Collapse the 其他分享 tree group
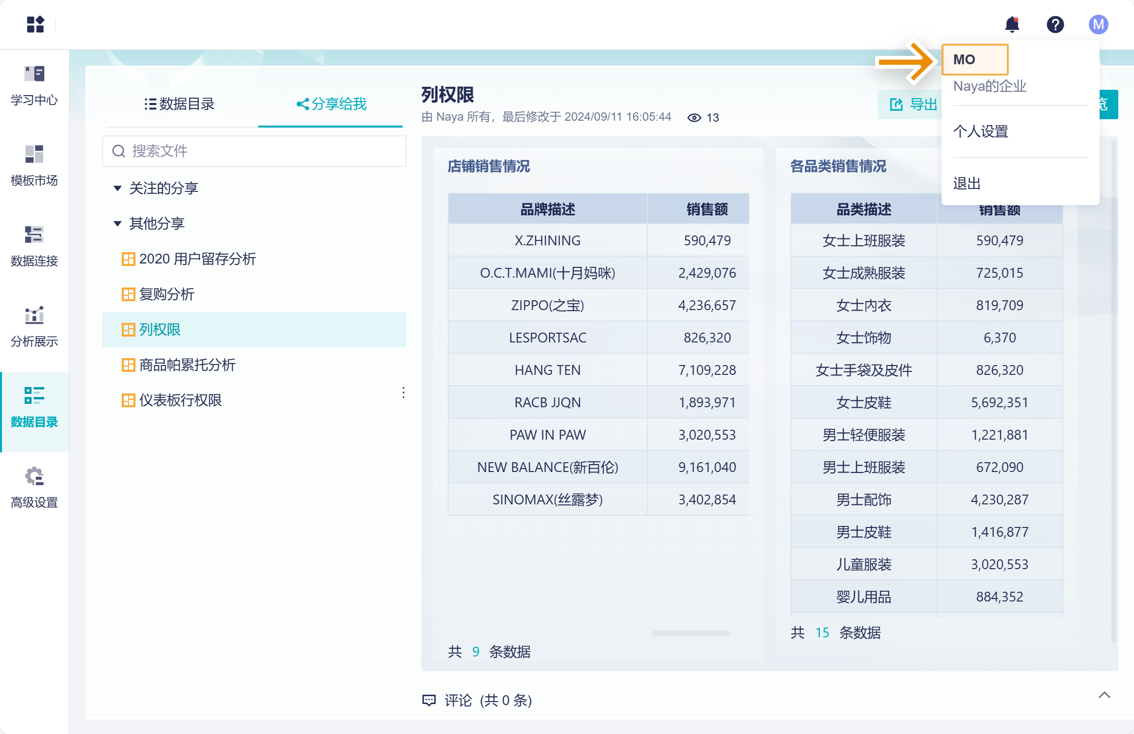 pos(117,224)
